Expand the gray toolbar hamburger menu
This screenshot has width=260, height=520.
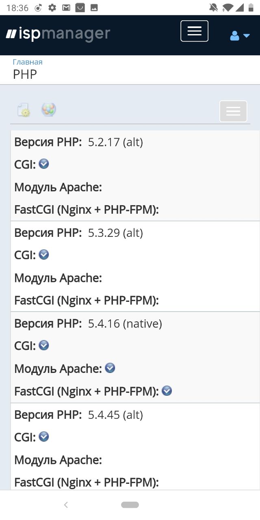tap(233, 111)
